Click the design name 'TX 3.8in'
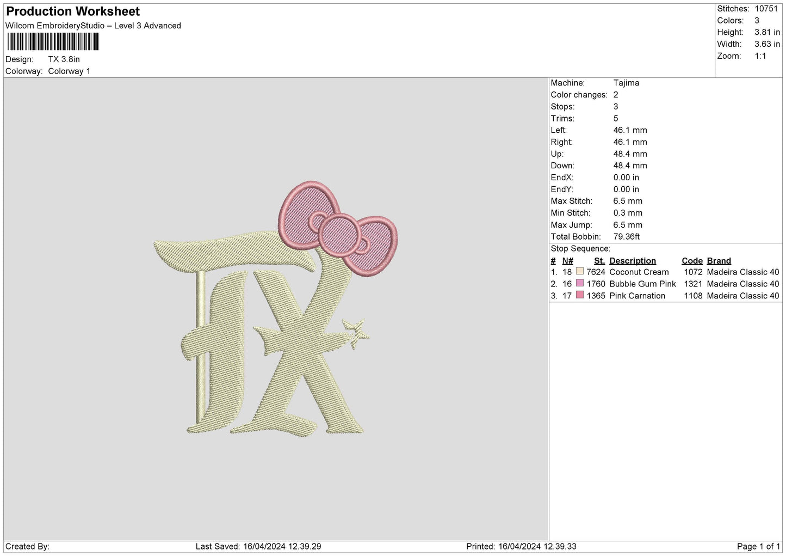786x556 pixels. point(64,59)
